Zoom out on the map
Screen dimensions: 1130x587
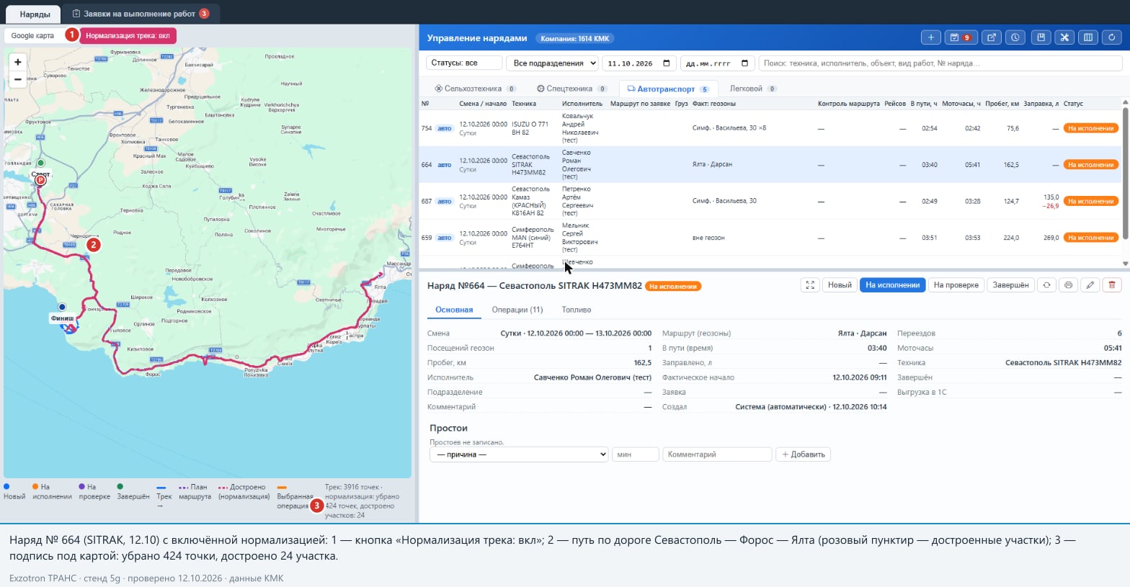(x=18, y=79)
